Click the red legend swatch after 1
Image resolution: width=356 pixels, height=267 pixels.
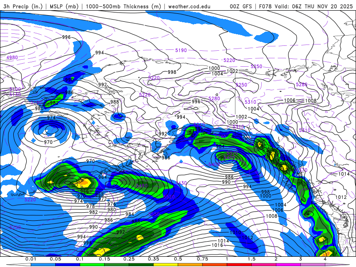pyautogui.click(x=239, y=265)
